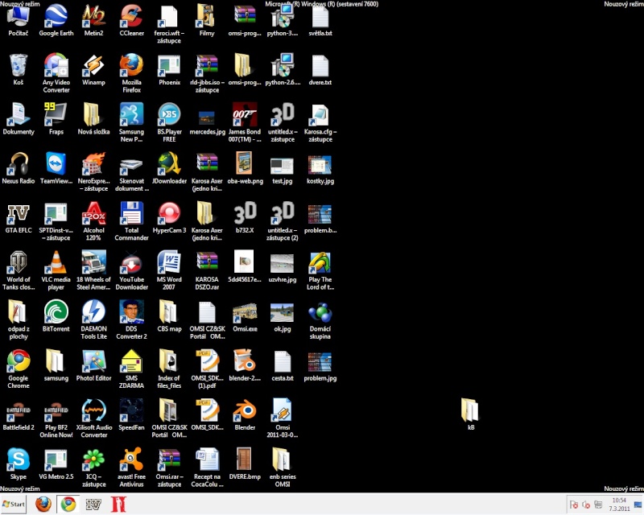Screen dimensions: 644x515
Task: Click Show desktop button in taskbar
Action: (638, 505)
